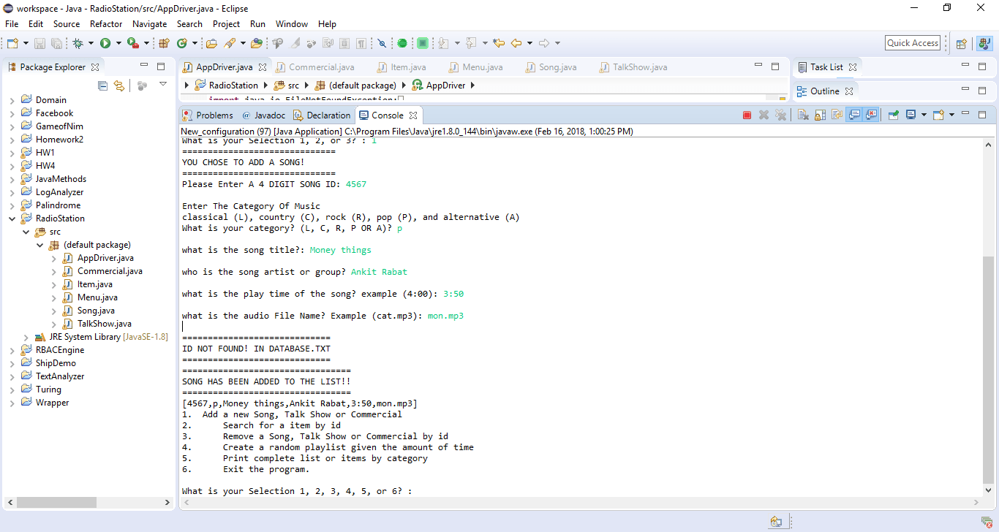Switch to the Problems tab
The height and width of the screenshot is (532, 999).
(208, 115)
